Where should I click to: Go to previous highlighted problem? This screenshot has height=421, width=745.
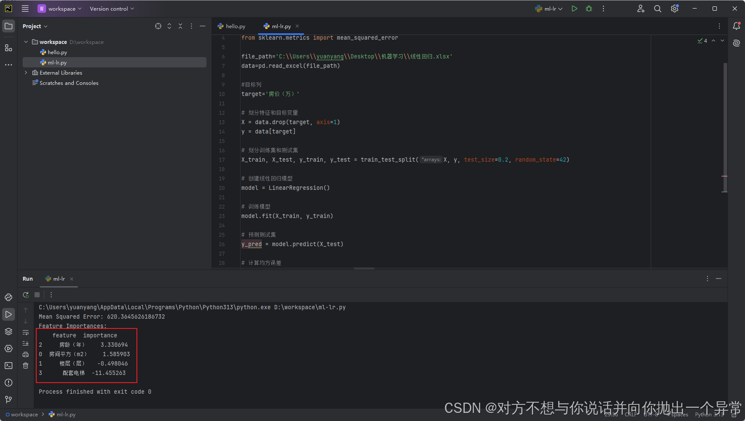[713, 41]
